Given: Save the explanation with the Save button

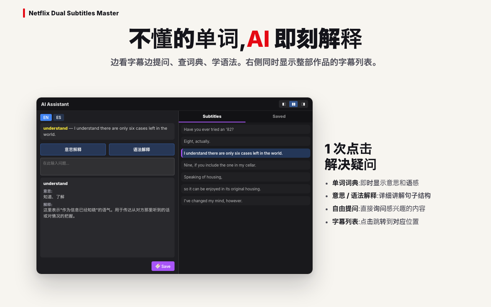Looking at the screenshot, I should click(x=163, y=266).
